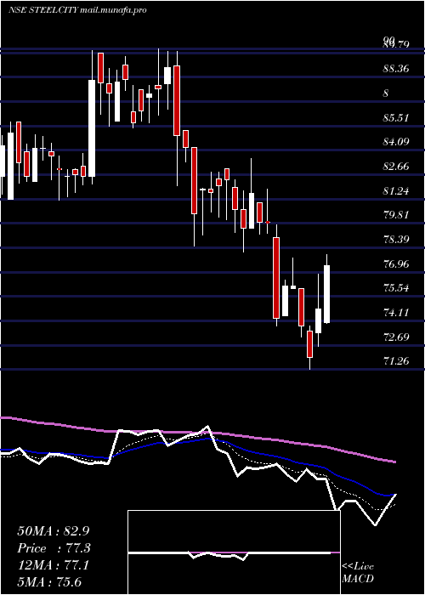This screenshot has width=425, height=595.
Task: Click the <<Live MACD label
Action: click(358, 572)
